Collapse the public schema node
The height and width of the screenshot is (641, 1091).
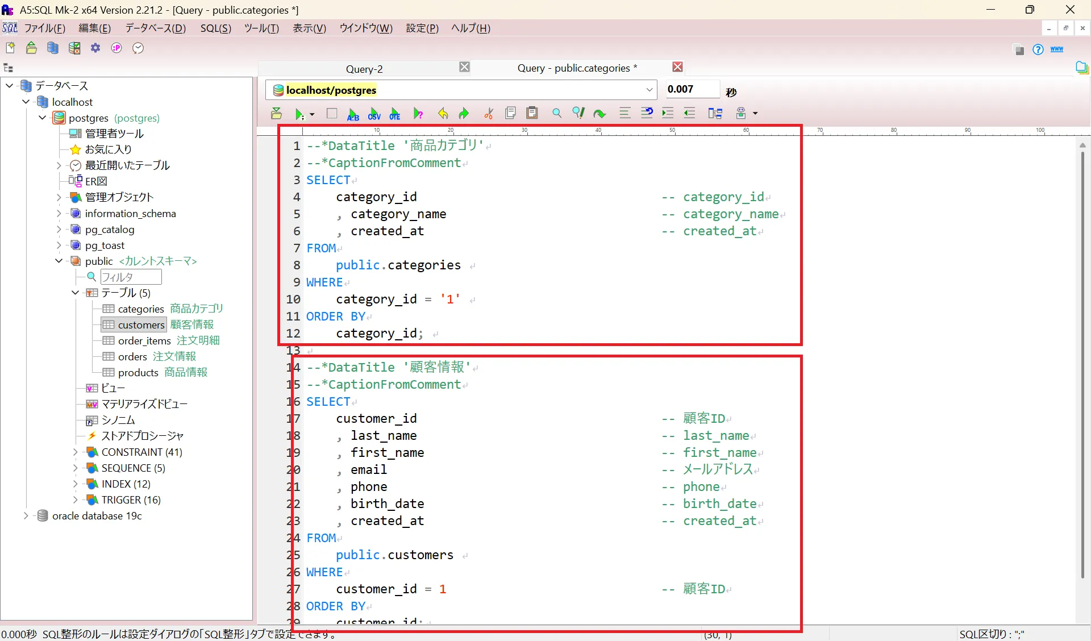[x=59, y=261]
